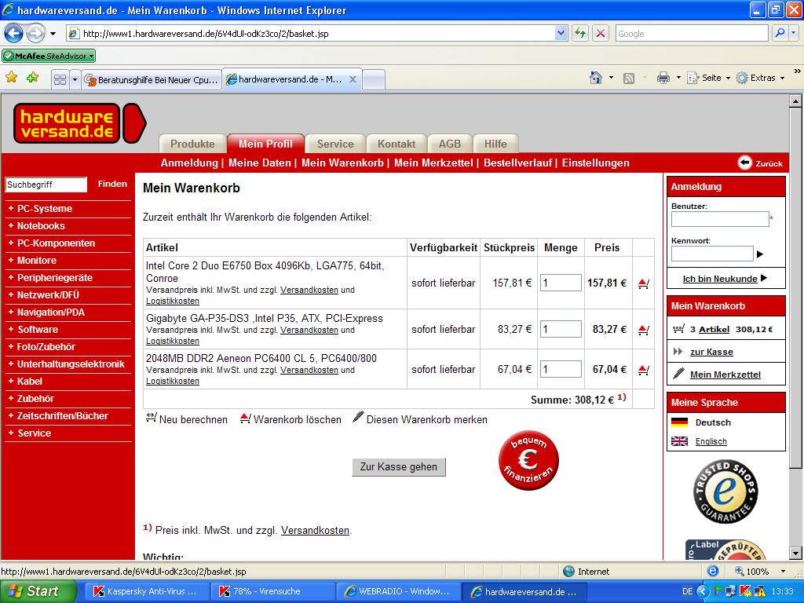Open the recent pages dropdown arrow
804x603 pixels.
pos(53,34)
